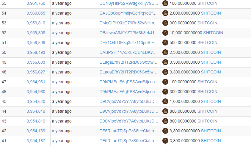Image resolution: width=251 pixels, height=146 pixels.
Task: Click the coin icon in row 45
Action: 165,101
